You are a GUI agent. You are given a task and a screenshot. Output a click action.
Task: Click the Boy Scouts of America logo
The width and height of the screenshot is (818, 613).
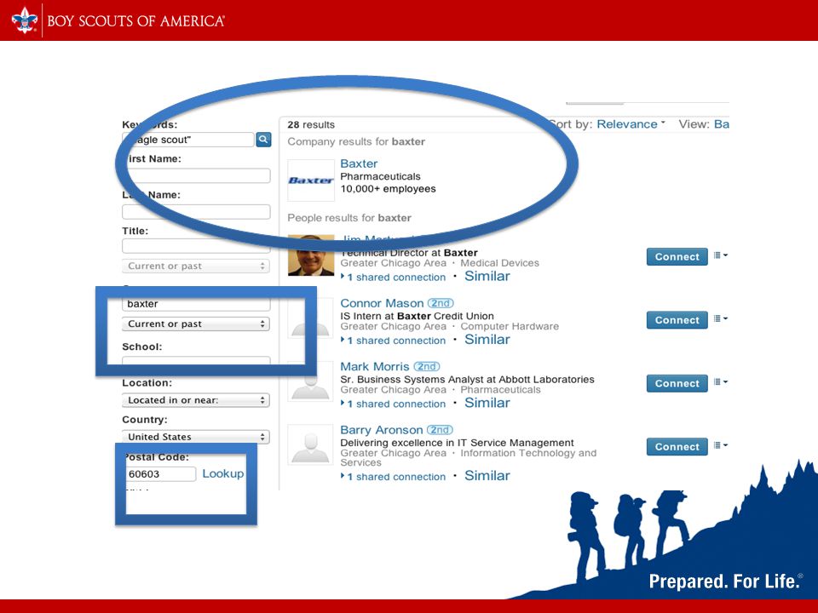point(118,20)
